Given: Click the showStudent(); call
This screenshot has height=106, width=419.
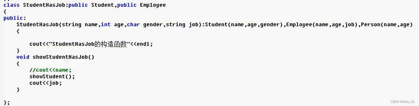Looking at the screenshot, I should pyautogui.click(x=52, y=77).
